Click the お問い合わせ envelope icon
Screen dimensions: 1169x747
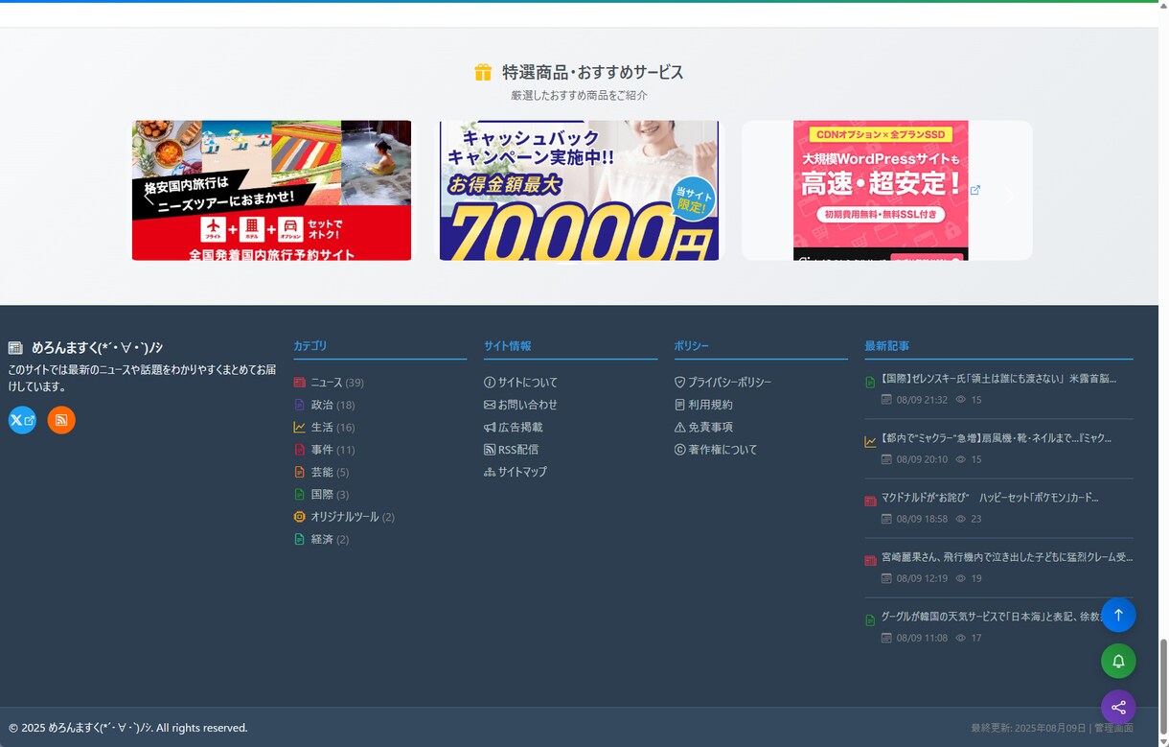pyautogui.click(x=490, y=405)
